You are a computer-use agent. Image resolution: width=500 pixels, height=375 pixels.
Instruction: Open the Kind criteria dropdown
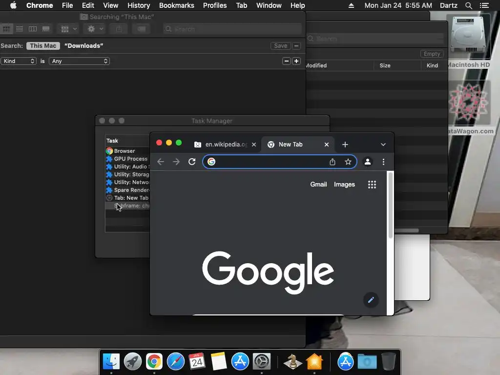pos(19,61)
